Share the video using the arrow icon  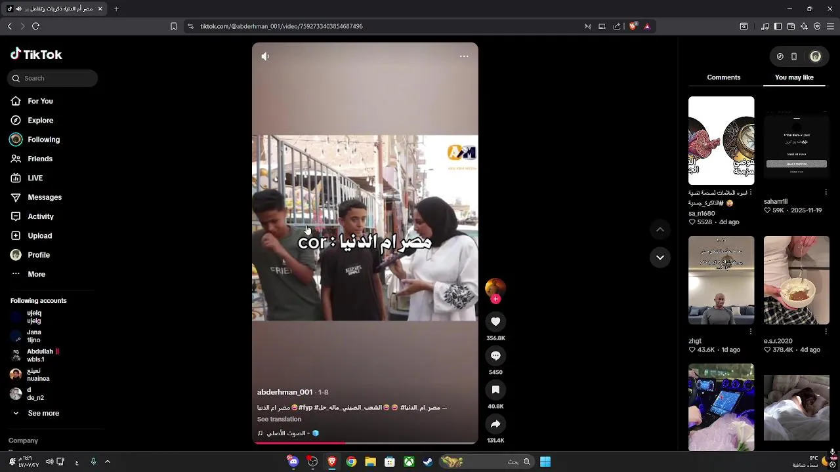point(495,424)
